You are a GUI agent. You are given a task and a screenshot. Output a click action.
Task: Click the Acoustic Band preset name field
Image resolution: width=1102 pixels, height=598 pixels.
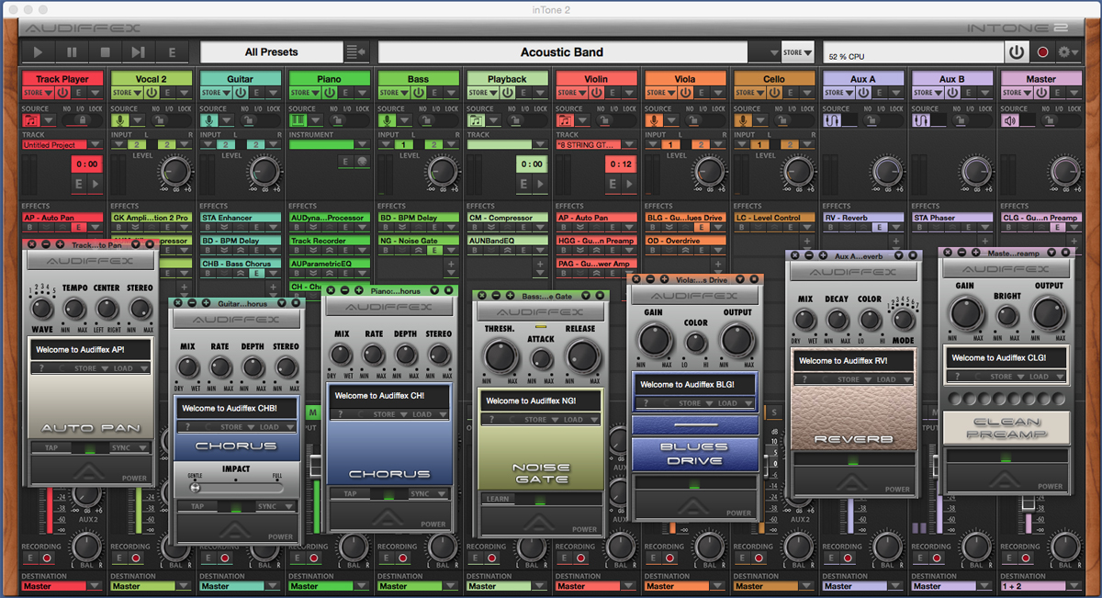pos(562,52)
